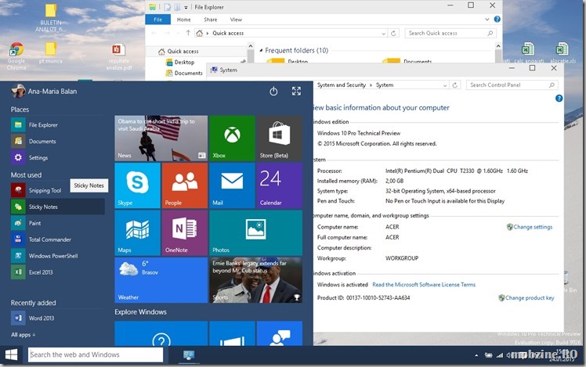Launch Sticky Notes from Most used

[57, 207]
